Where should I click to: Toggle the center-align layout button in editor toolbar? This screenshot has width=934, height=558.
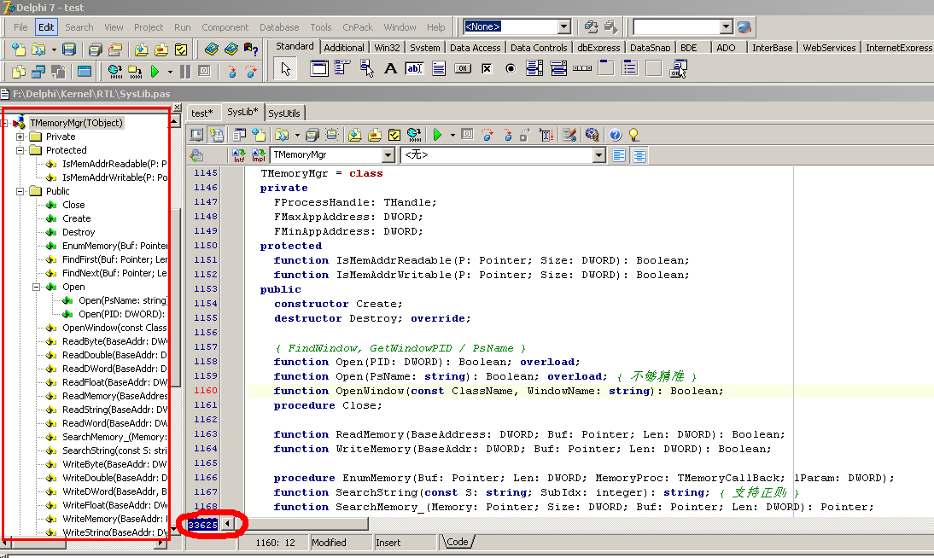(639, 155)
